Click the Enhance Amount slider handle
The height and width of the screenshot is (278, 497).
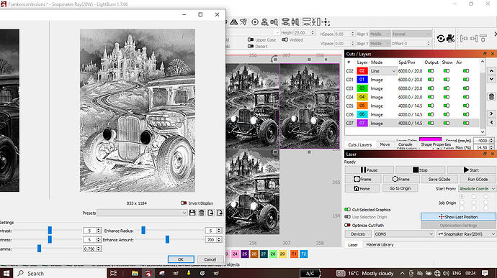pos(167,239)
